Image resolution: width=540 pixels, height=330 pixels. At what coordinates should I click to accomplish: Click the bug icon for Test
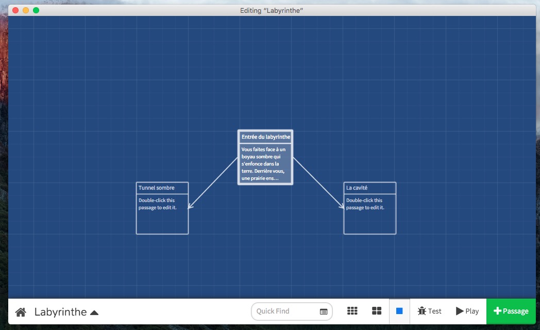coord(421,311)
